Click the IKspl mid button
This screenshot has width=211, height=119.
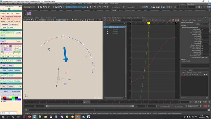[11, 81]
